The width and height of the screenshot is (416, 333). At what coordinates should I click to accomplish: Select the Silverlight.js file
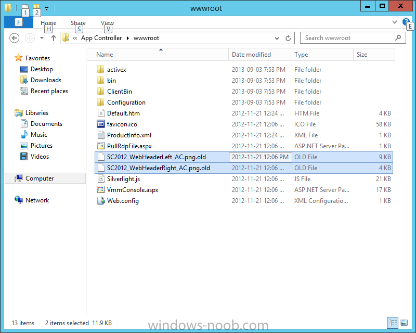pyautogui.click(x=123, y=179)
